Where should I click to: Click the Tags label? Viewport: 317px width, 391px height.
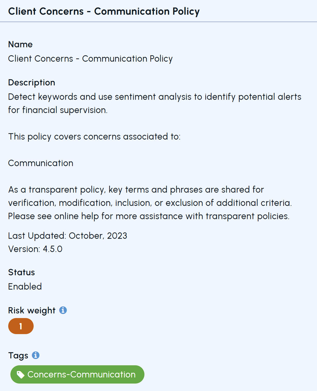pyautogui.click(x=18, y=356)
